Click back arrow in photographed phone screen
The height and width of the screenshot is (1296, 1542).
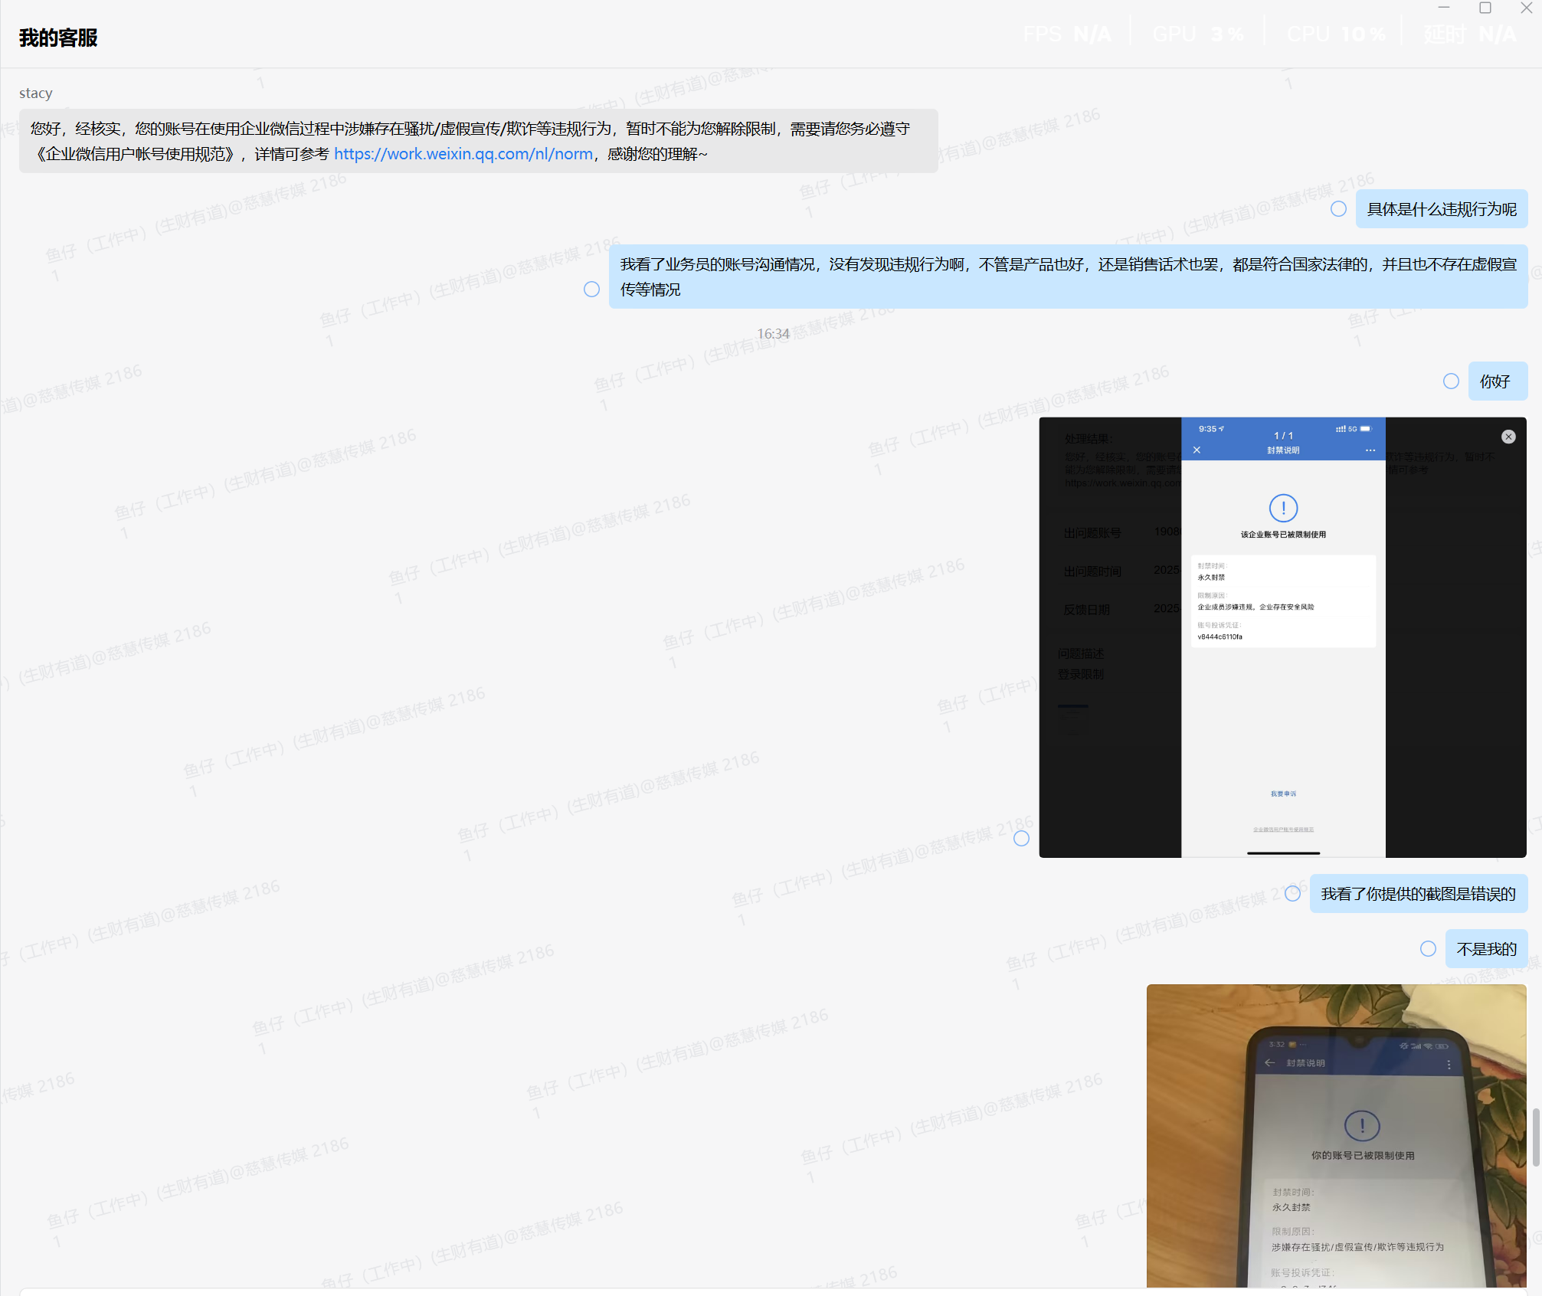pyautogui.click(x=1269, y=1063)
